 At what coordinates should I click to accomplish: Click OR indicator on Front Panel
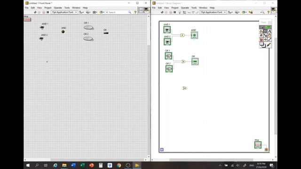click(x=106, y=33)
